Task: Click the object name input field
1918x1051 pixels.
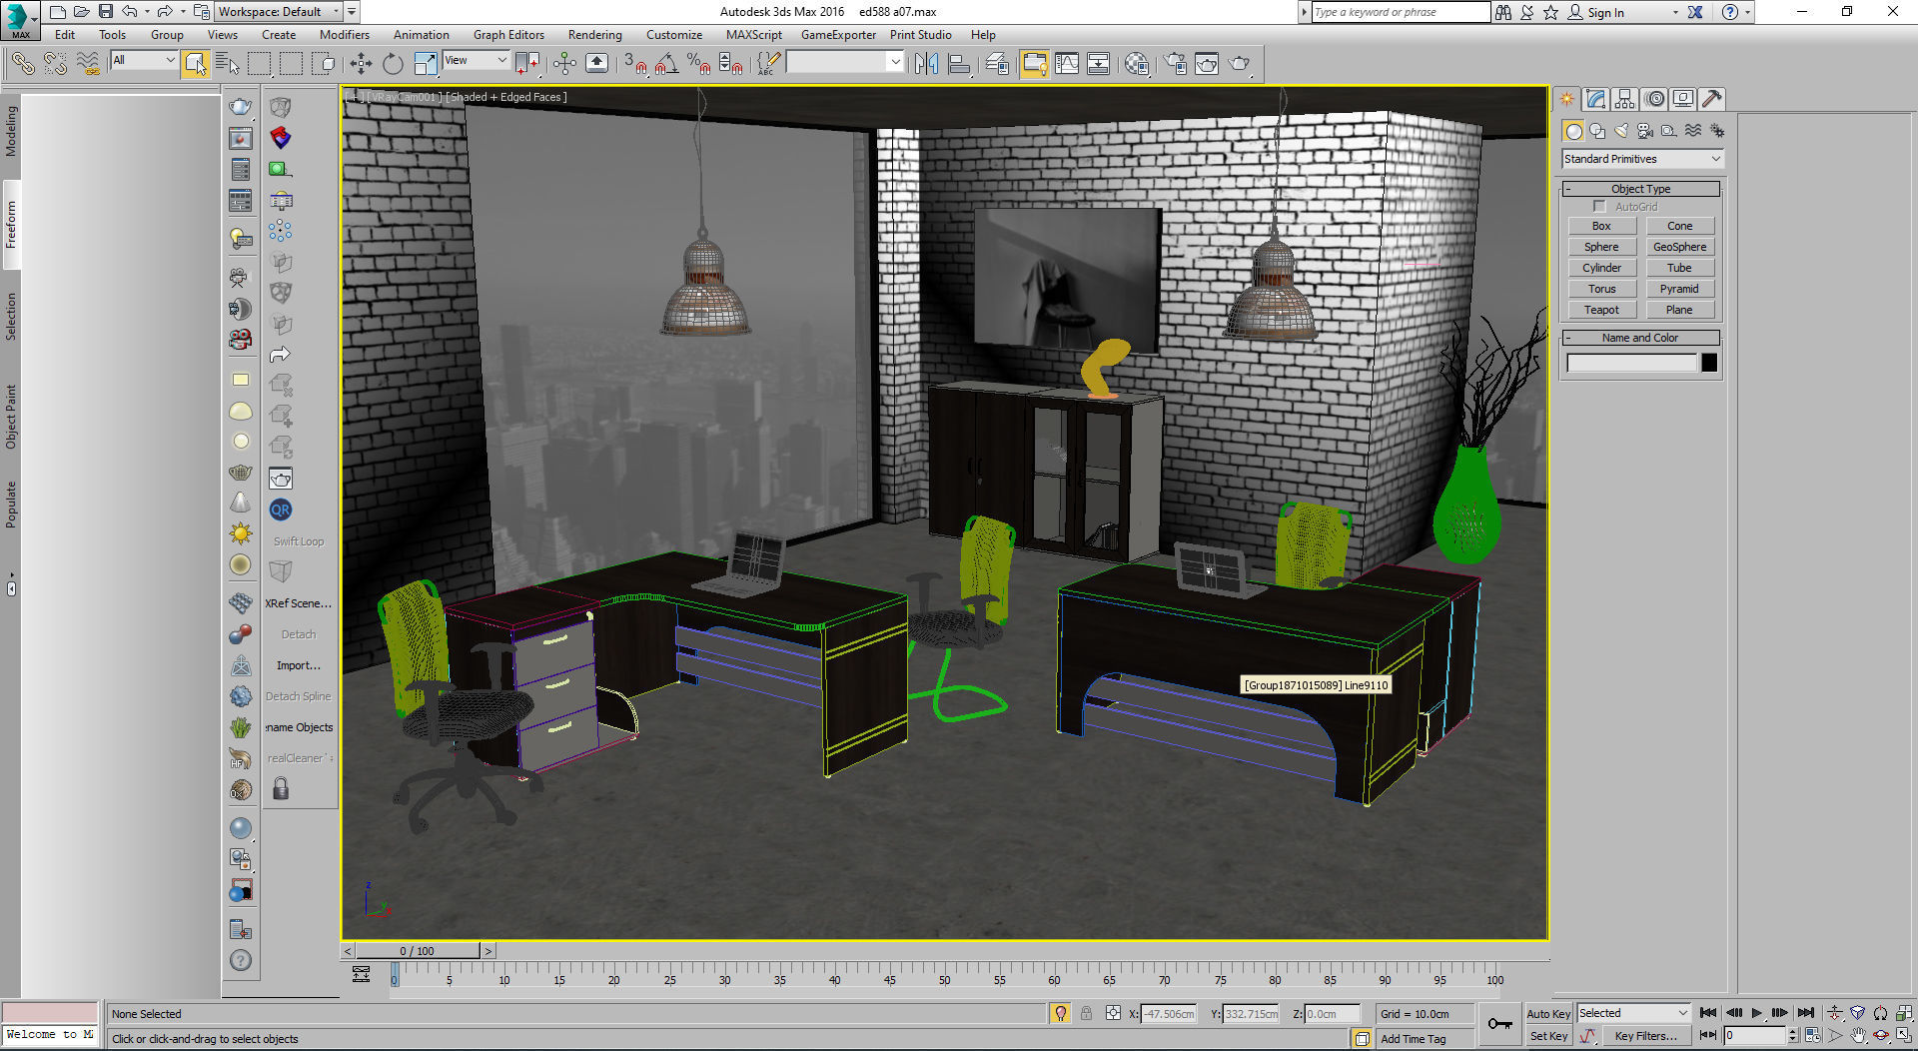Action: point(1631,363)
